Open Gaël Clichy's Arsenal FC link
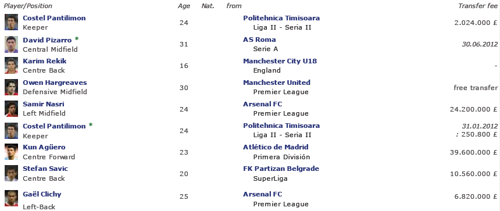Screen dimensions: 500x211 (x=262, y=194)
